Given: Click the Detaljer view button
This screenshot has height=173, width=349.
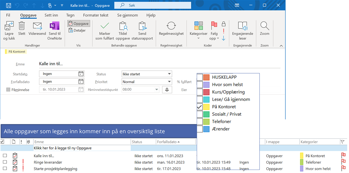Looking at the screenshot, I should [x=77, y=30].
